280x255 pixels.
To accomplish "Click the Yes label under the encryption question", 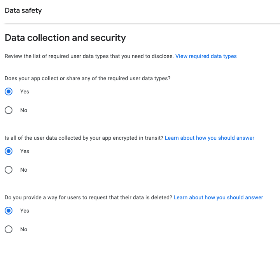I will (x=24, y=151).
